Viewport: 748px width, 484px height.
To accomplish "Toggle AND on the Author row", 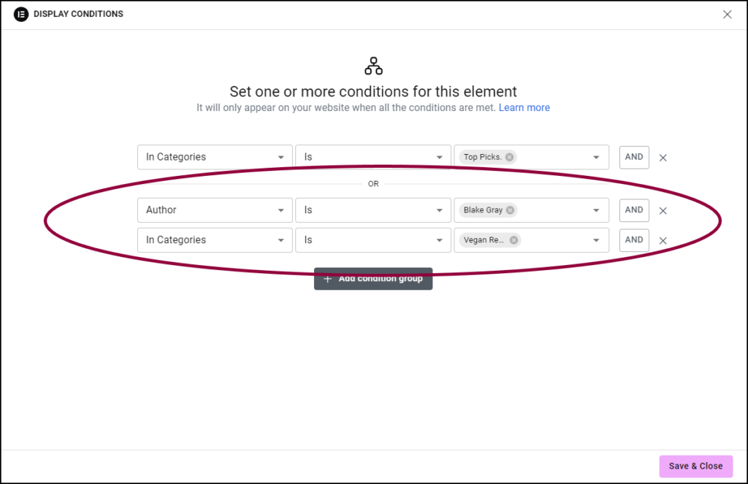I will [634, 210].
